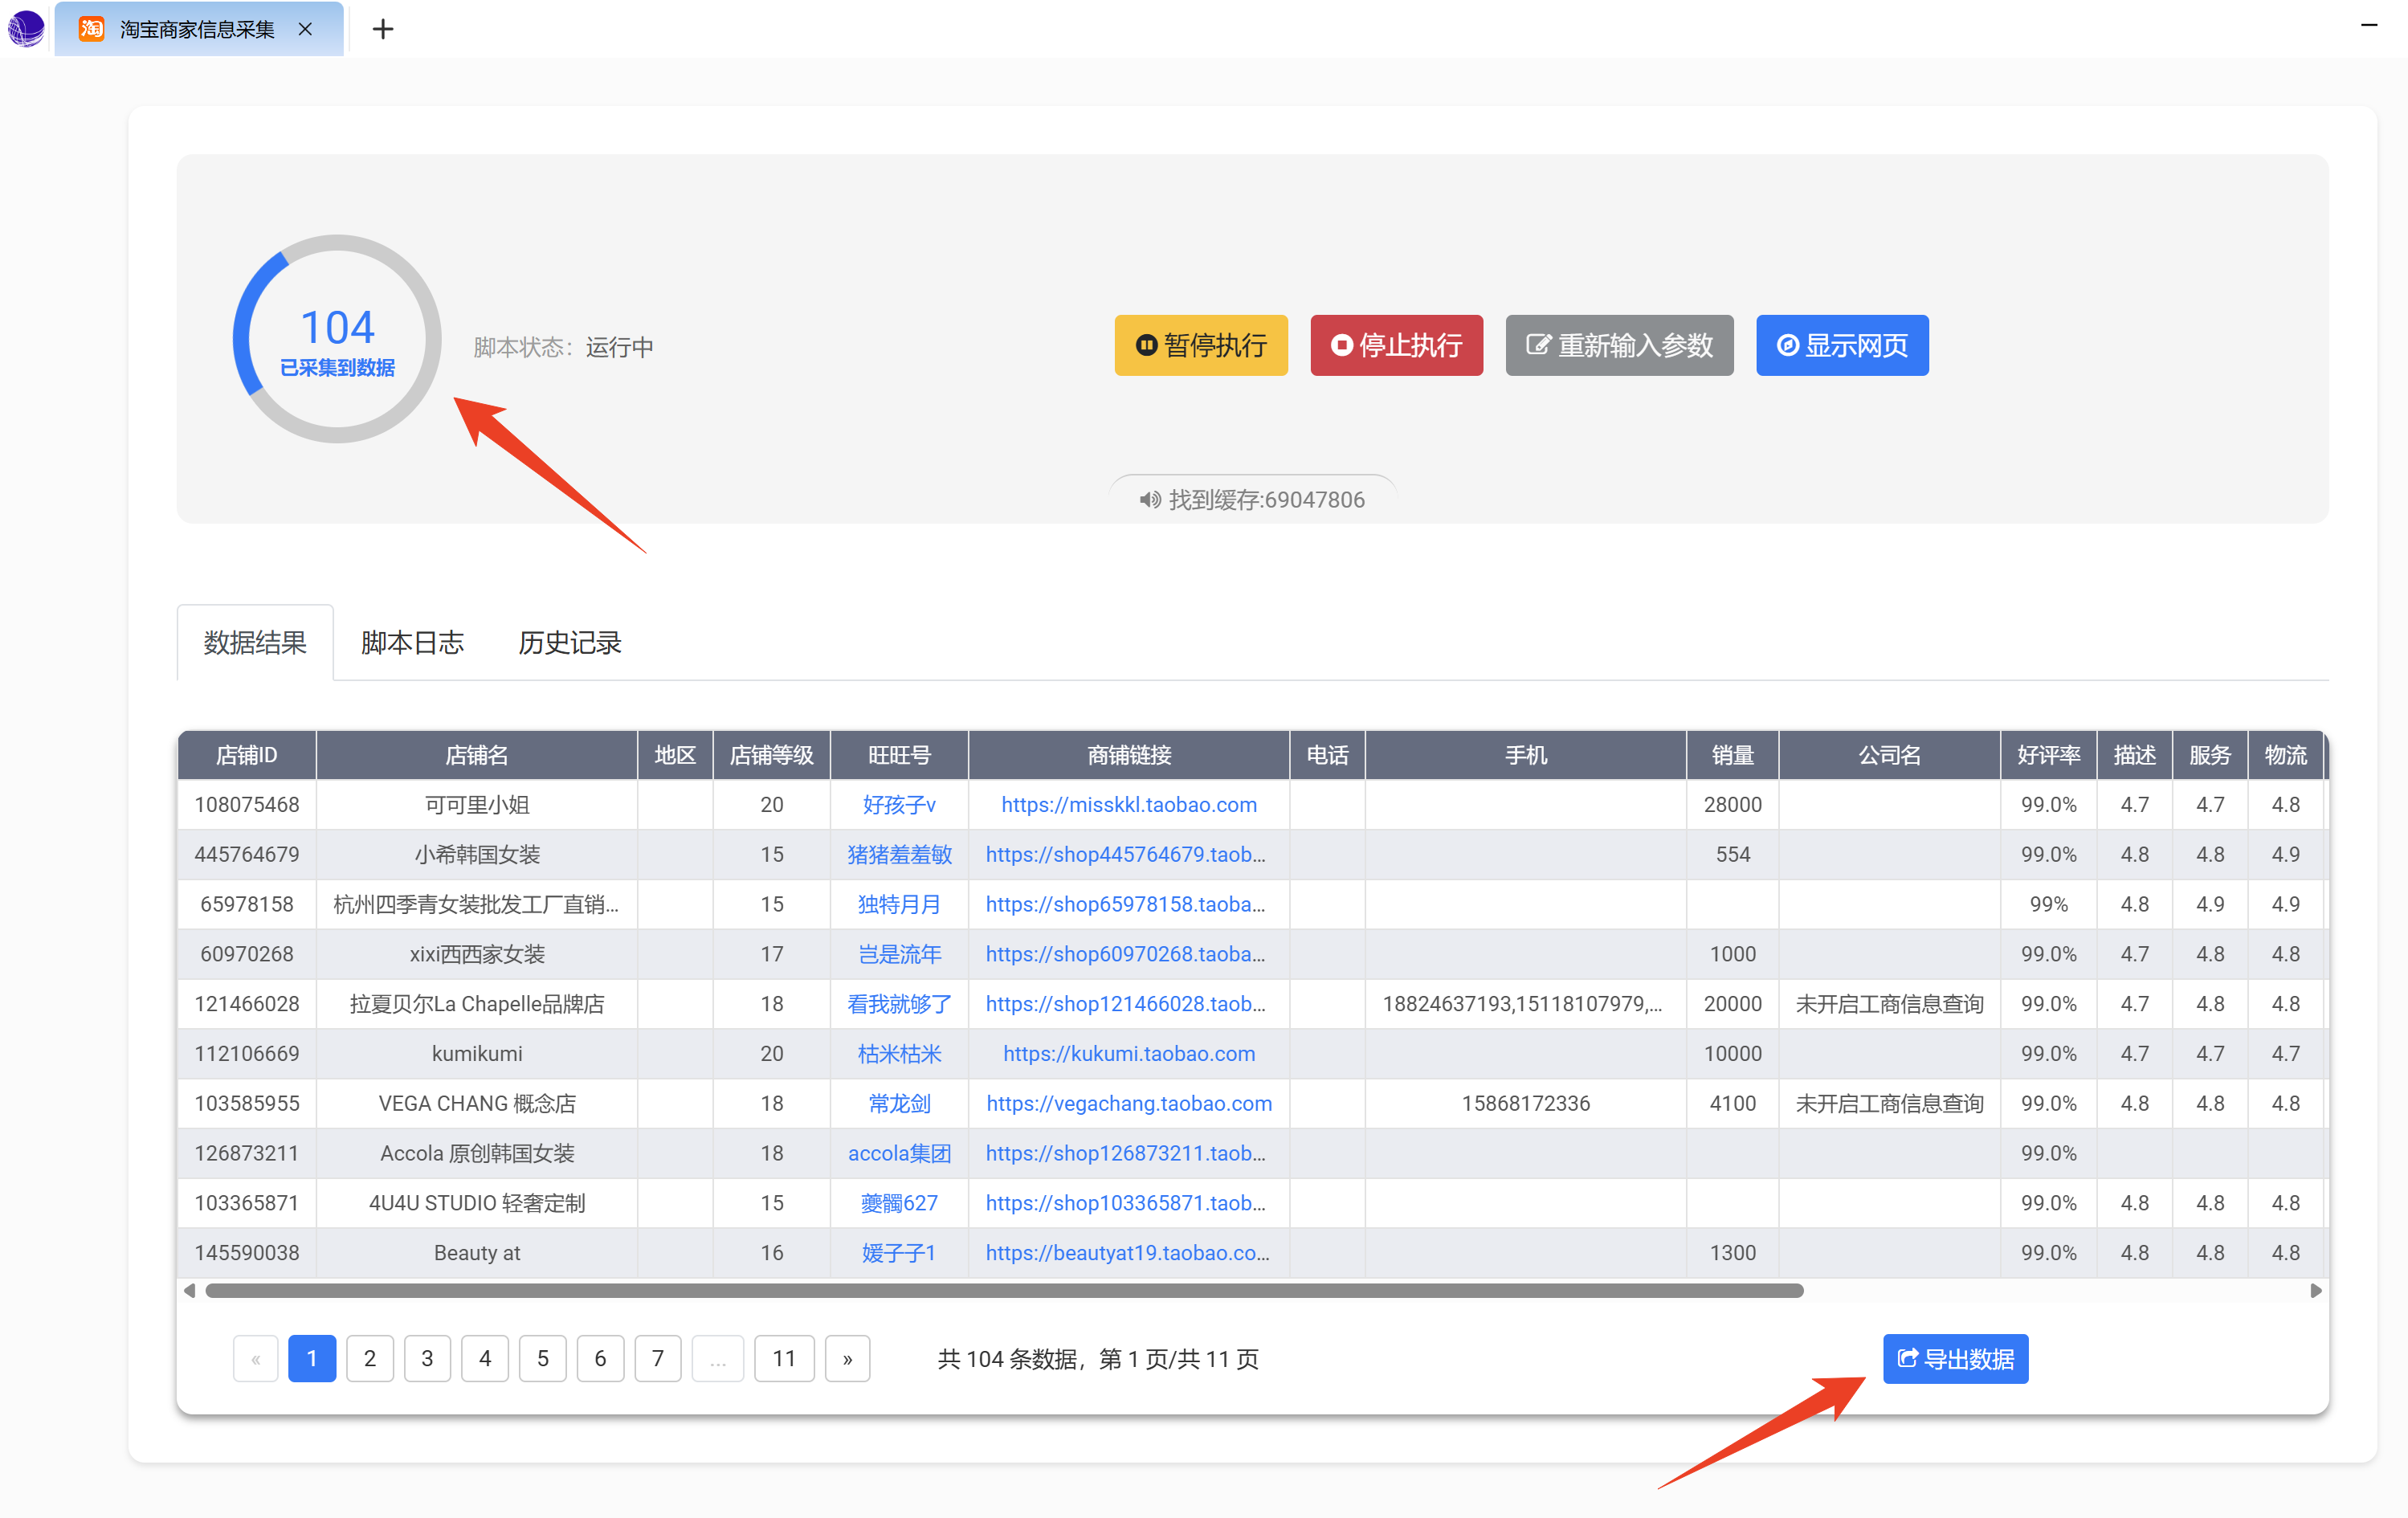Viewport: 2408px width, 1518px height.
Task: Click the Taobao favicon on the tab
Action: [x=92, y=29]
